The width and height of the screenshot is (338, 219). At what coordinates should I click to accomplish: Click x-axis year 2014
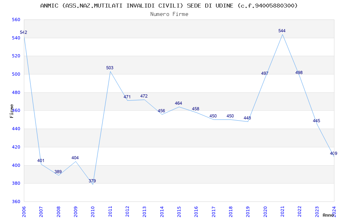pyautogui.click(x=162, y=211)
